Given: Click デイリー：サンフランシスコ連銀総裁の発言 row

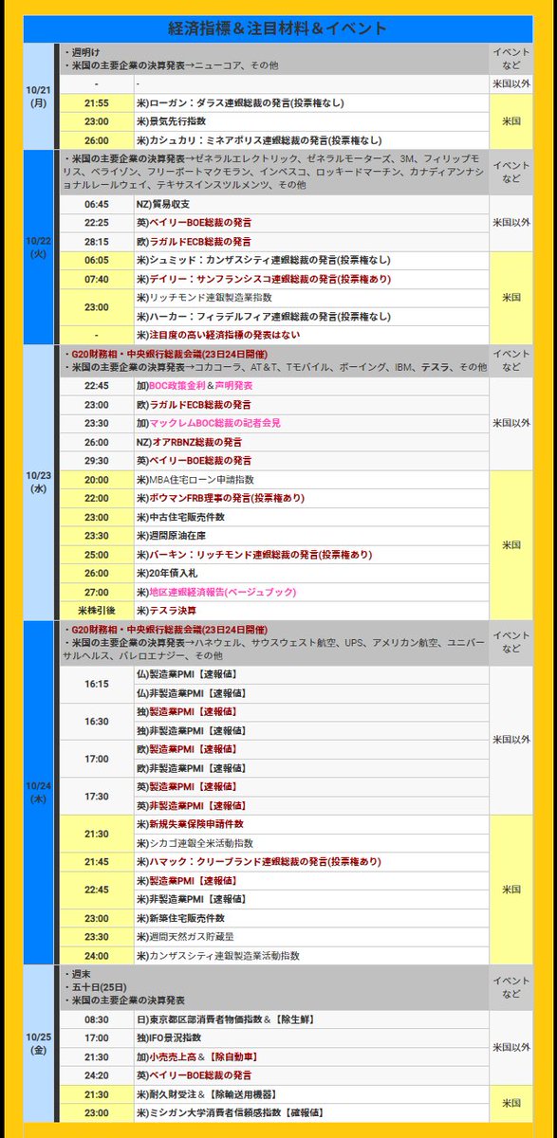Looking at the screenshot, I should [311, 279].
